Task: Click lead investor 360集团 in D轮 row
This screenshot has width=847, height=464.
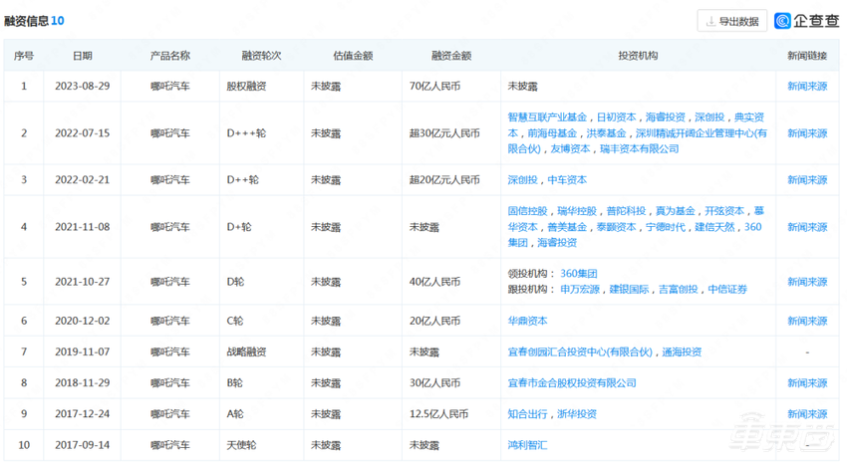Action: tap(579, 274)
